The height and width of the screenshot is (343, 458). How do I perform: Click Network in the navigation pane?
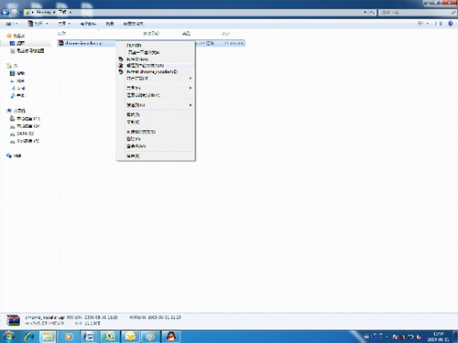coord(14,155)
